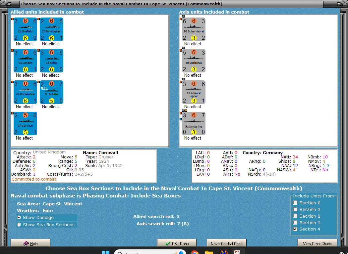
Task: Open the Help button
Action: pyautogui.click(x=30, y=243)
